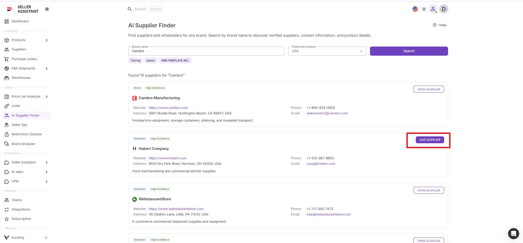Expand the Price List Analyzer chevron

(47, 97)
